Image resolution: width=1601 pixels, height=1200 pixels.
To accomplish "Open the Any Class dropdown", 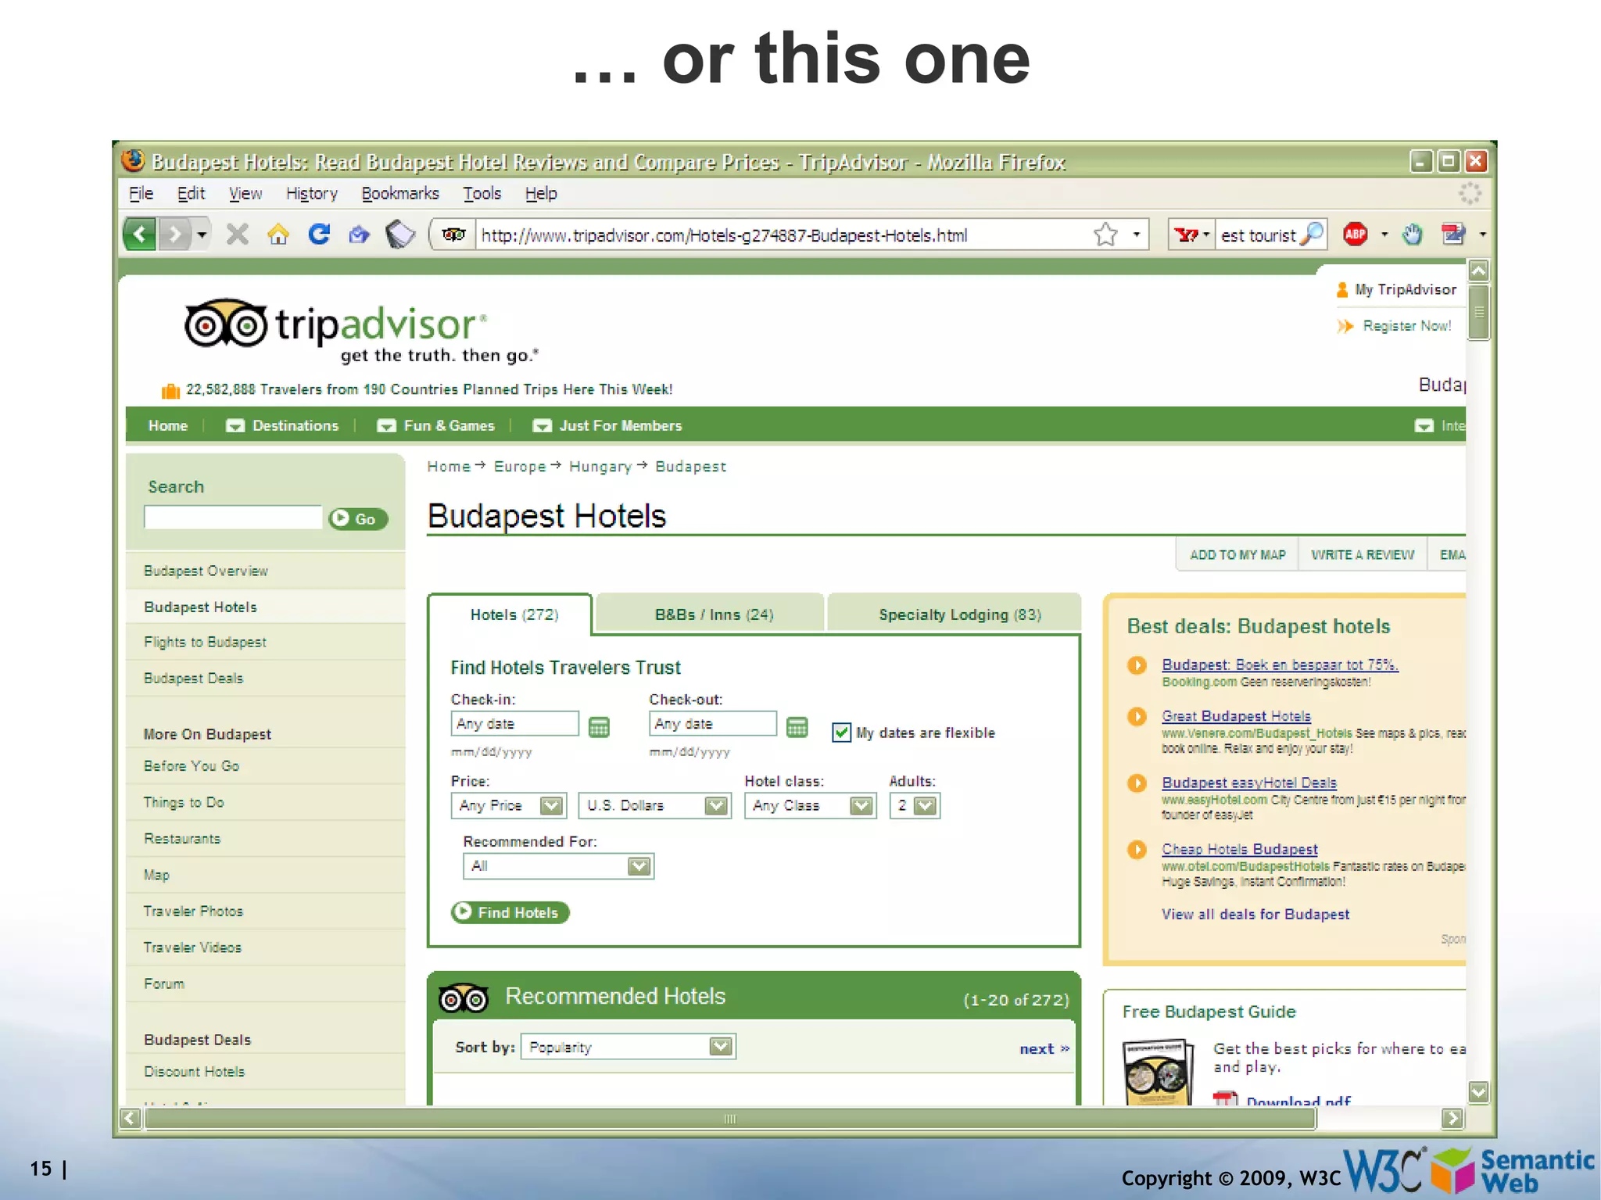I will click(x=860, y=805).
